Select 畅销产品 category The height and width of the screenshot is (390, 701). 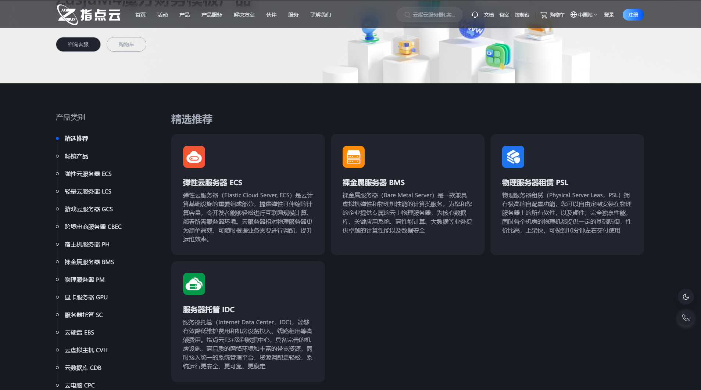tap(76, 156)
